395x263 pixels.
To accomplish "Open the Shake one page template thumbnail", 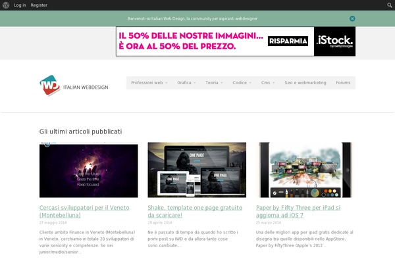I will (x=197, y=170).
